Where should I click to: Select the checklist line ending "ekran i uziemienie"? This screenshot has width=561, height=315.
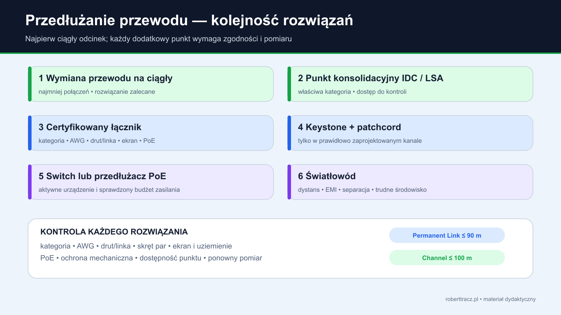136,246
